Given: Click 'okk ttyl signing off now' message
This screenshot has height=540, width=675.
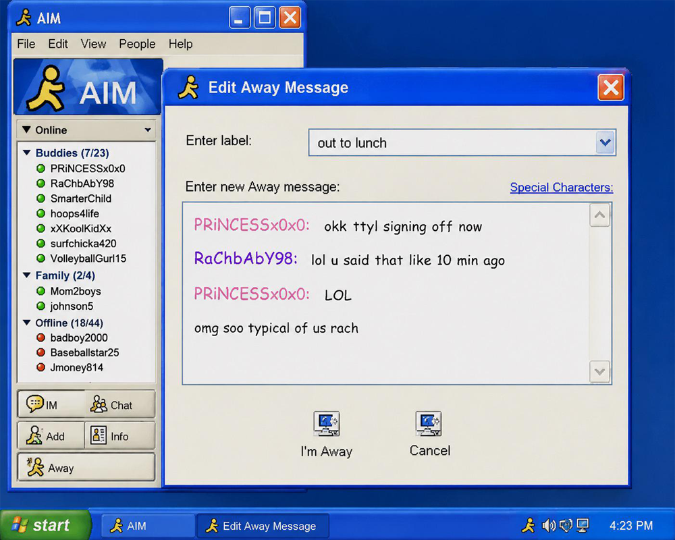Looking at the screenshot, I should coord(403,227).
